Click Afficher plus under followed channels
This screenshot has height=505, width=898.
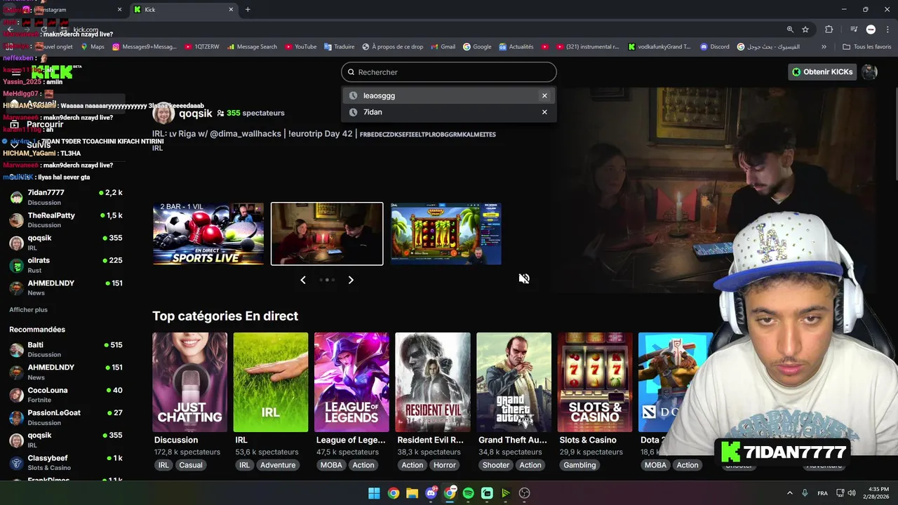[x=28, y=309]
